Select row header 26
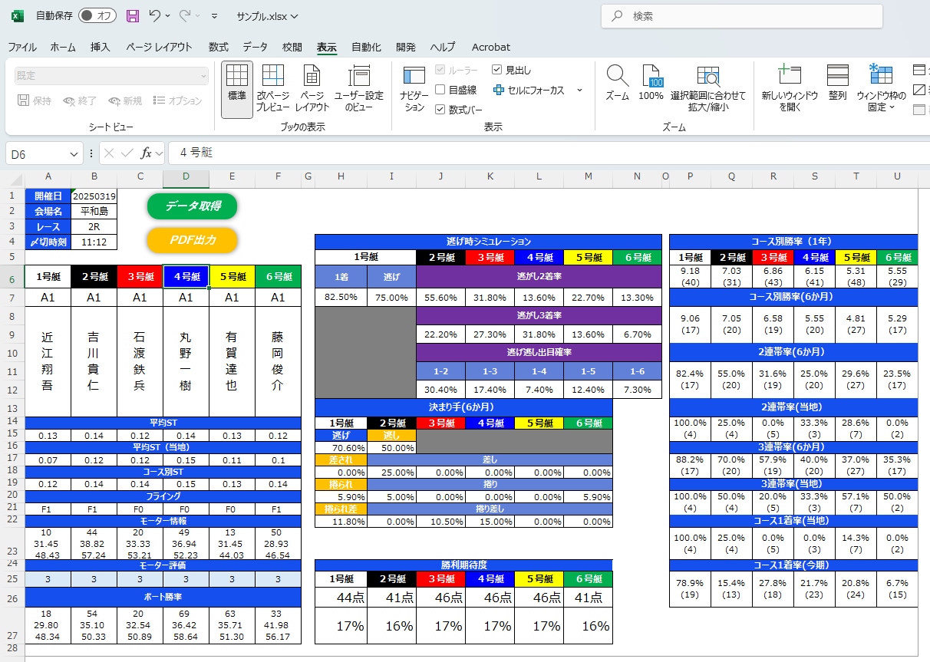The image size is (930, 662). (x=12, y=598)
